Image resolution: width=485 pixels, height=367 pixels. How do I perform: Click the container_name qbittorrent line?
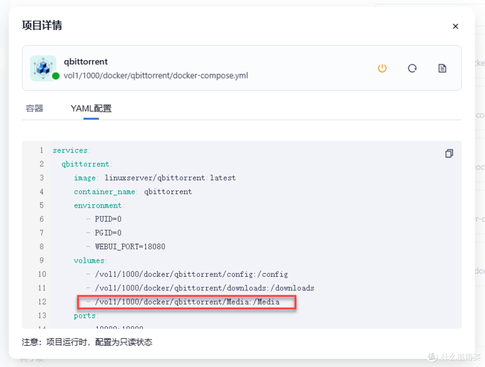click(x=133, y=192)
